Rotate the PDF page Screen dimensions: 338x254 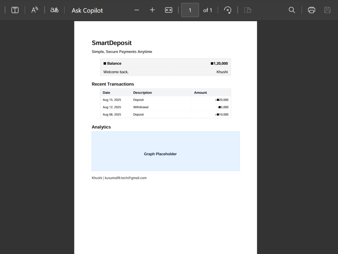coord(227,10)
